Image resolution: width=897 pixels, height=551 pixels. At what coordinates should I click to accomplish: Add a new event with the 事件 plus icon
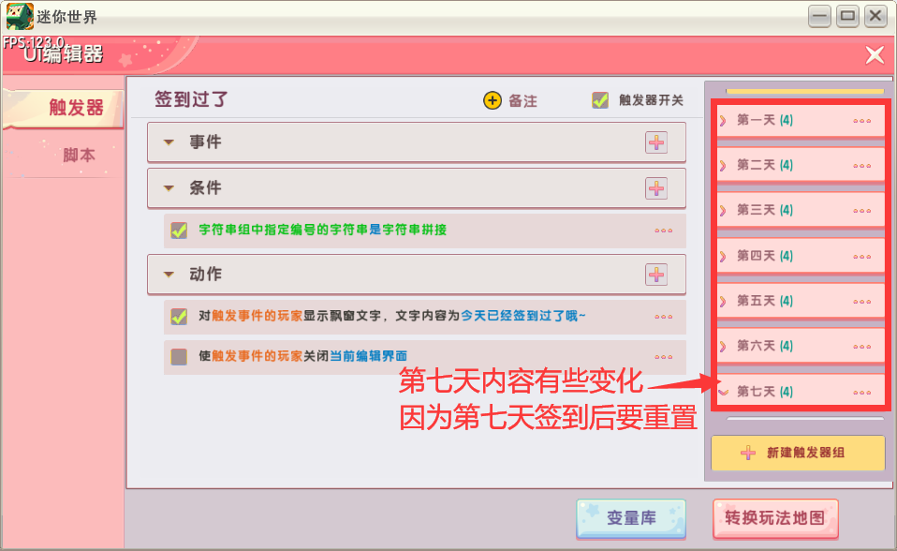pyautogui.click(x=656, y=142)
